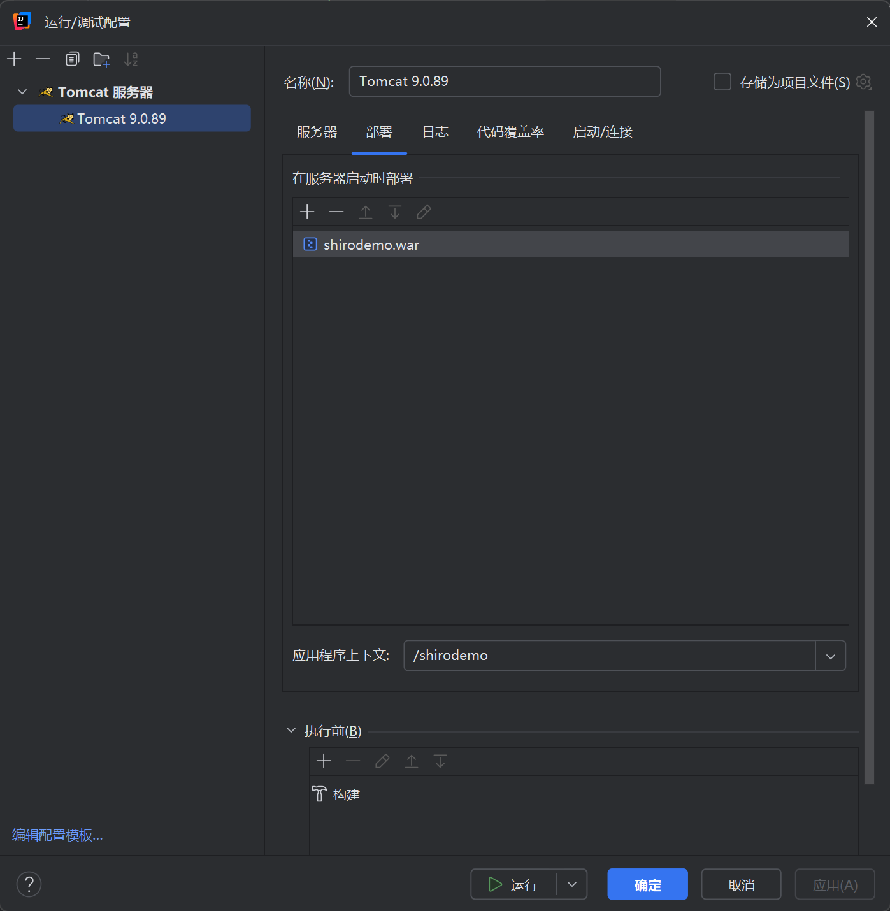
Task: Add a deployment artifact
Action: (307, 212)
